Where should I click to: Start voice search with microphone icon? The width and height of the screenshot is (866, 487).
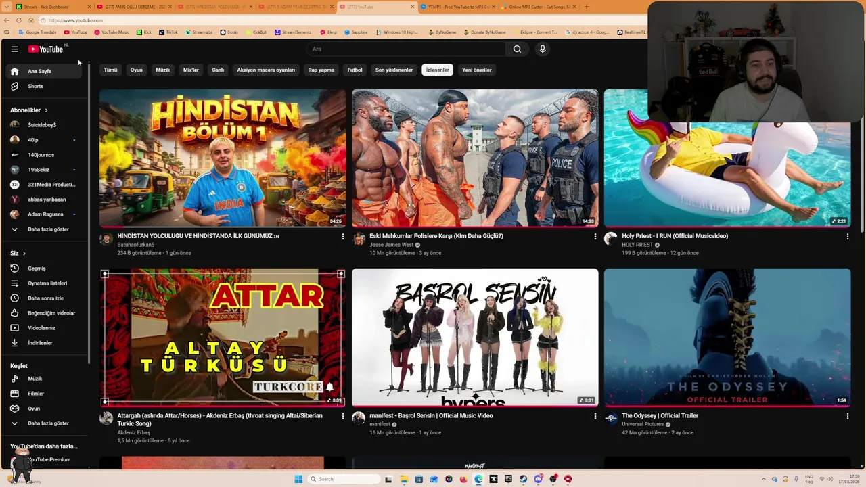coord(542,49)
